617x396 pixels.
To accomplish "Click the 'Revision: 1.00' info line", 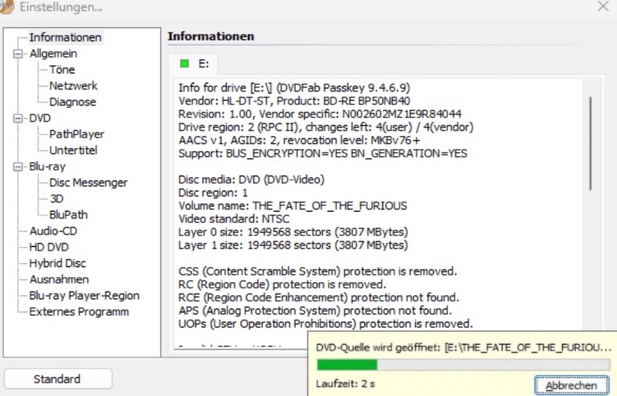I will pos(320,114).
